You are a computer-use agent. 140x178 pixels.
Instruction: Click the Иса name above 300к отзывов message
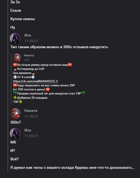[x=28, y=35]
